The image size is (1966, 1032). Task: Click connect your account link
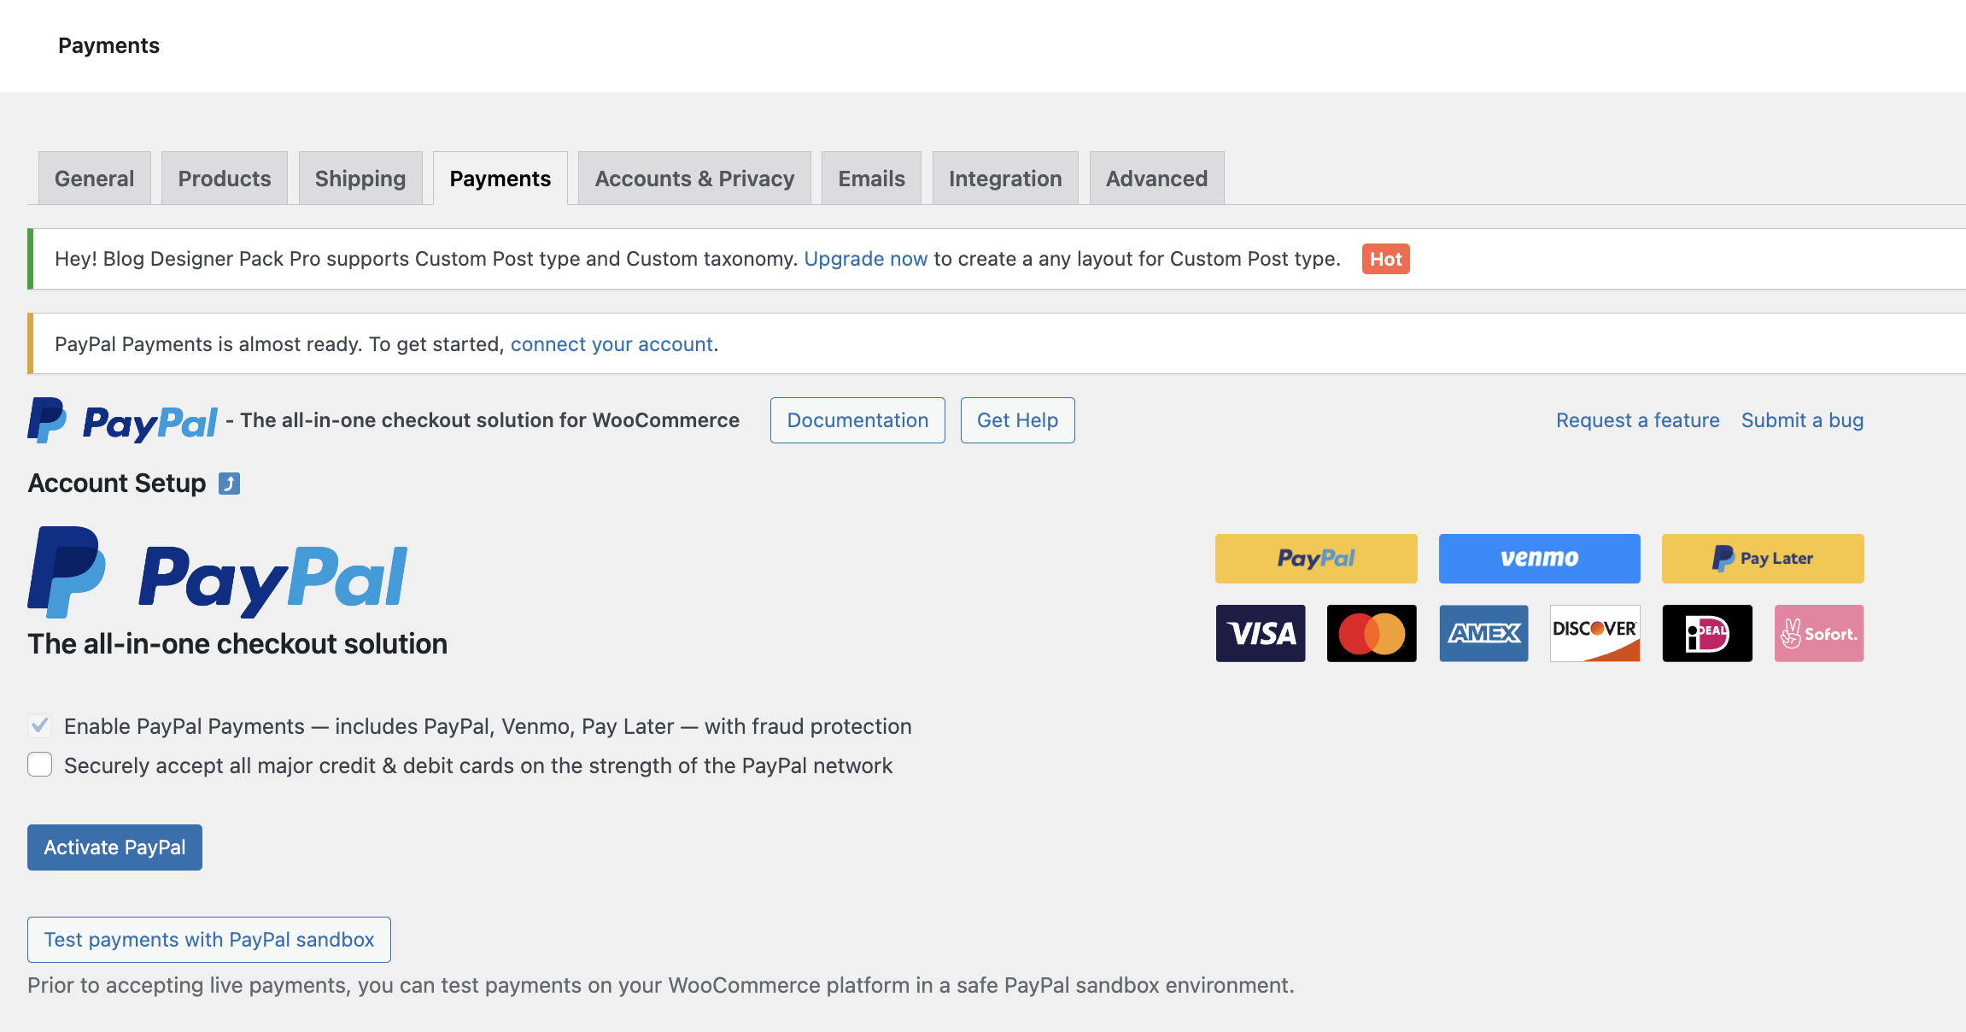pyautogui.click(x=611, y=343)
